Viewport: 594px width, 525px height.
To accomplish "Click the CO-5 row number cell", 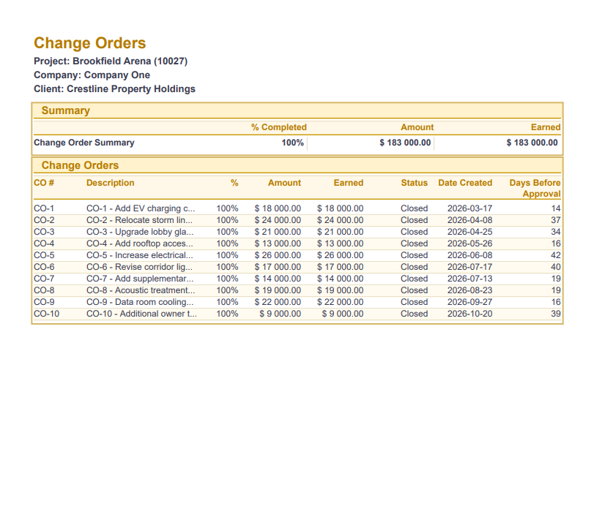I will (44, 255).
